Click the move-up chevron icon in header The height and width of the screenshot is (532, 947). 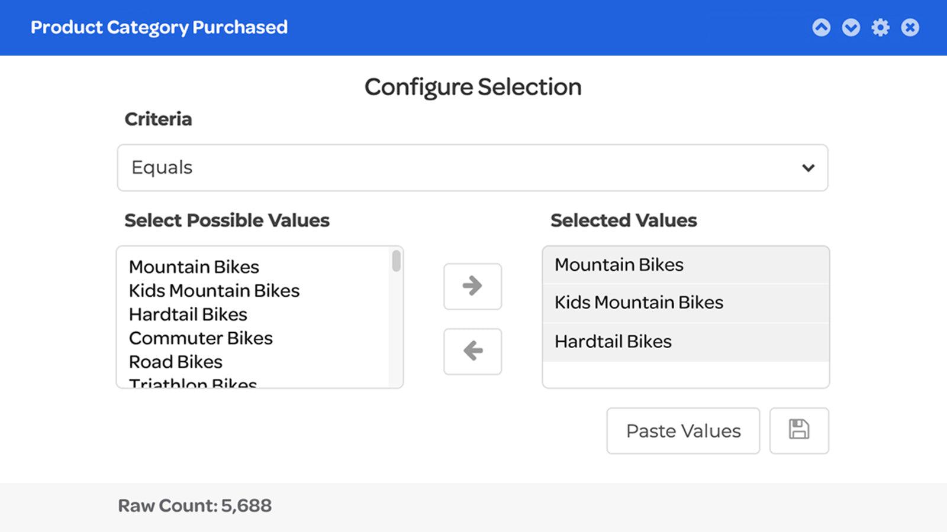(x=821, y=27)
